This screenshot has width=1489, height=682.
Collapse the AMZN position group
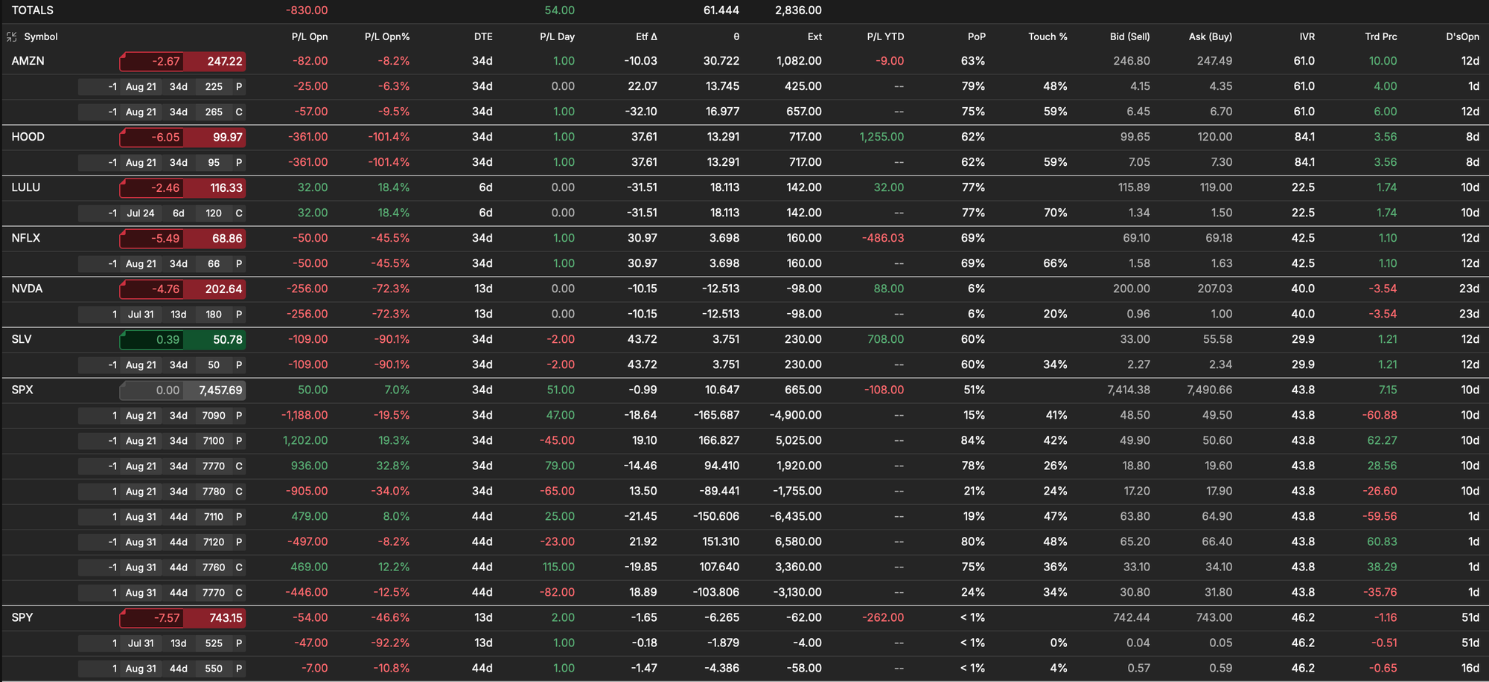click(28, 61)
